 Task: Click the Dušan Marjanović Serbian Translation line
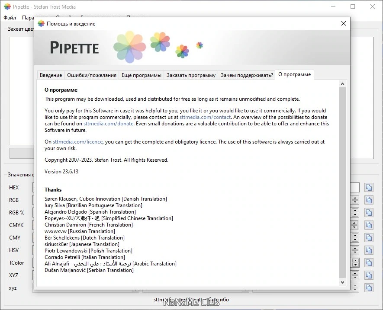pos(89,270)
